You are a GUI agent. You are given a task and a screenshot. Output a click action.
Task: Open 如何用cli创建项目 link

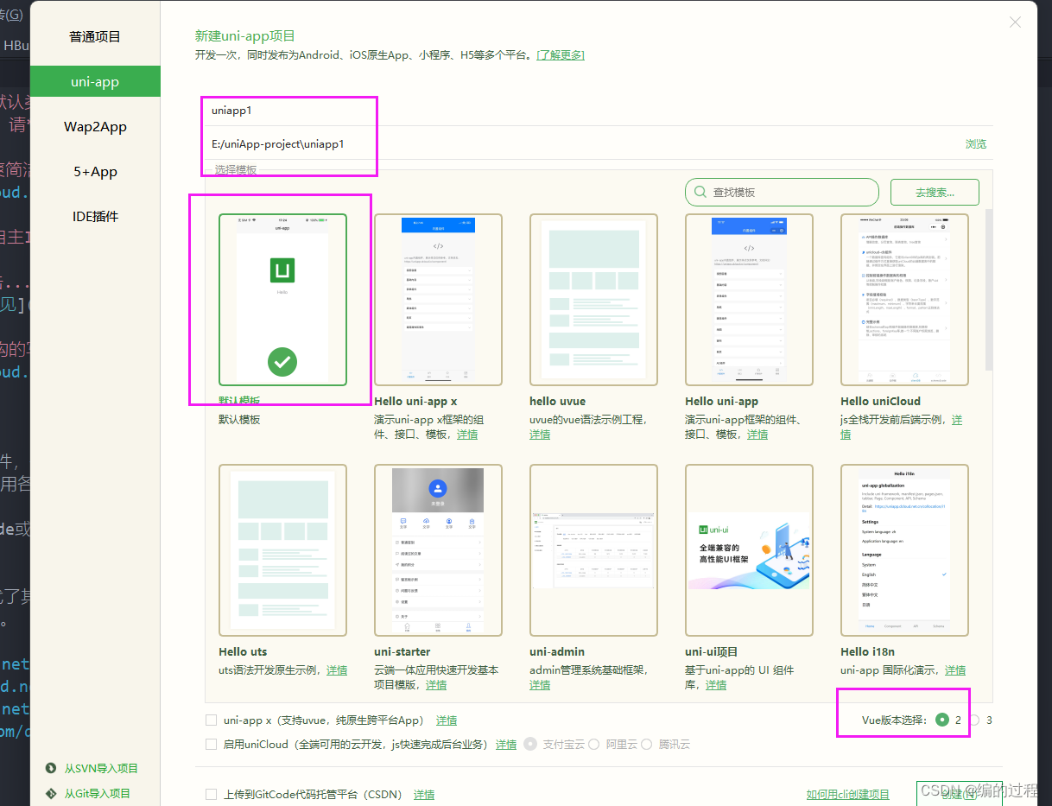coord(848,794)
